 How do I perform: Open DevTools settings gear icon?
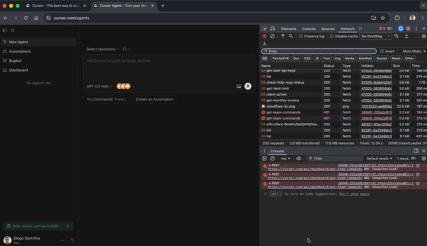[408, 28]
